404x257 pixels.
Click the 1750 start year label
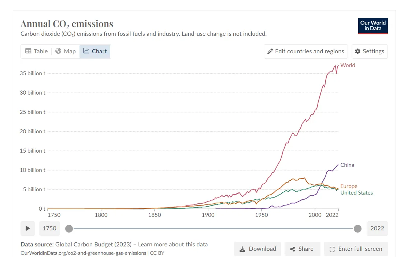tap(49, 229)
